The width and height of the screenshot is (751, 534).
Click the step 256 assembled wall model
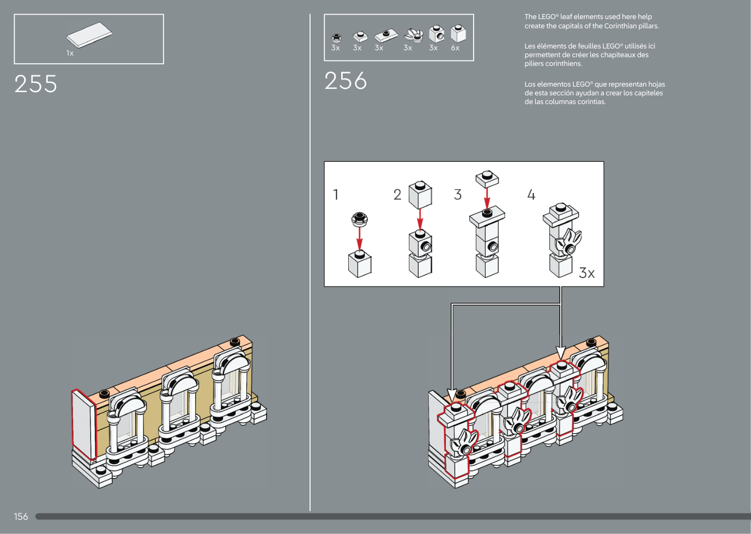(x=525, y=412)
